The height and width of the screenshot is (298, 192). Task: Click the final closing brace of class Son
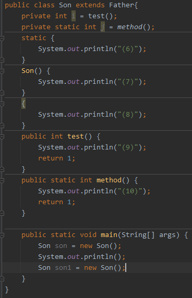point(7,290)
